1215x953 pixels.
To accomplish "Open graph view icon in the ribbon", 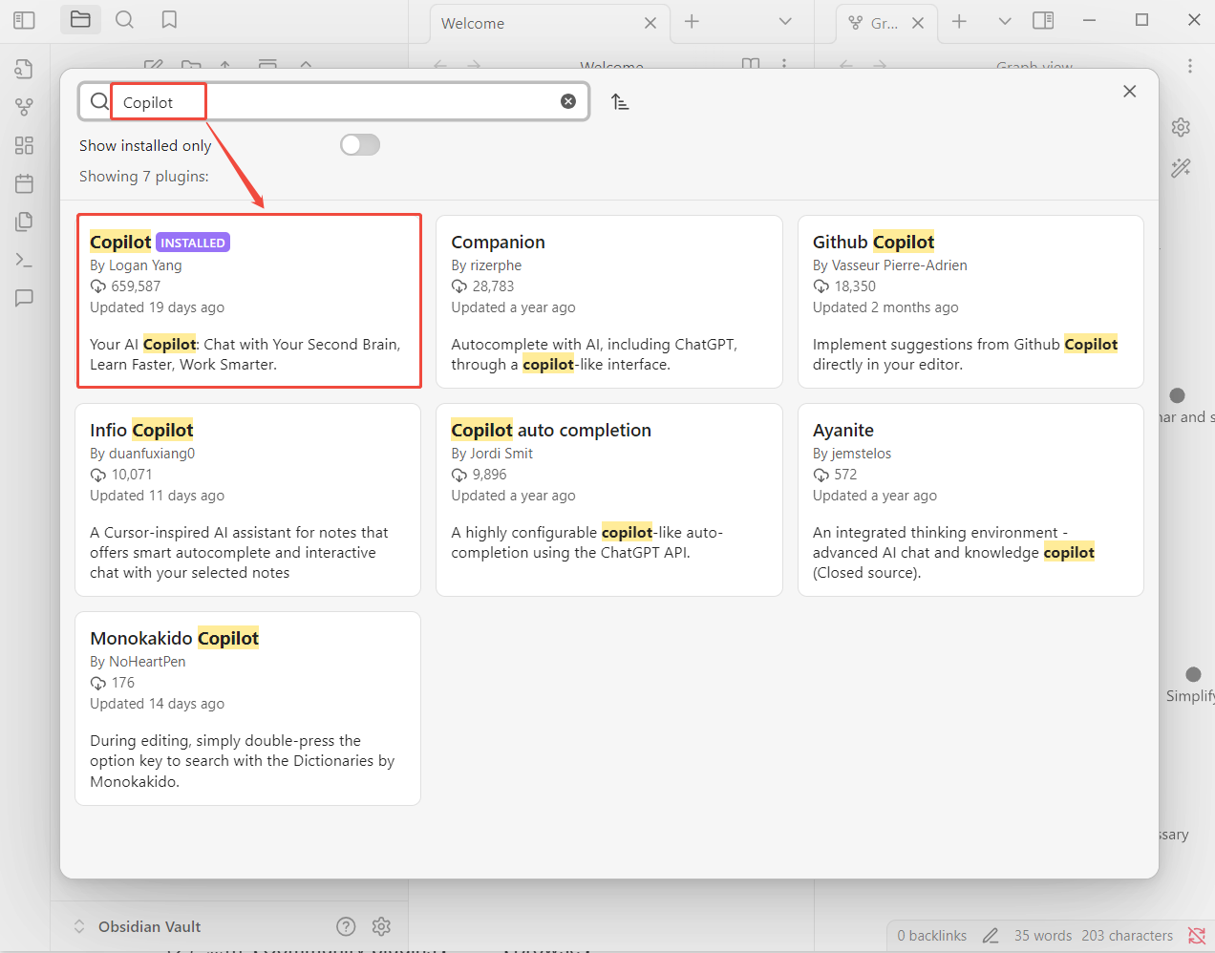I will pos(25,107).
